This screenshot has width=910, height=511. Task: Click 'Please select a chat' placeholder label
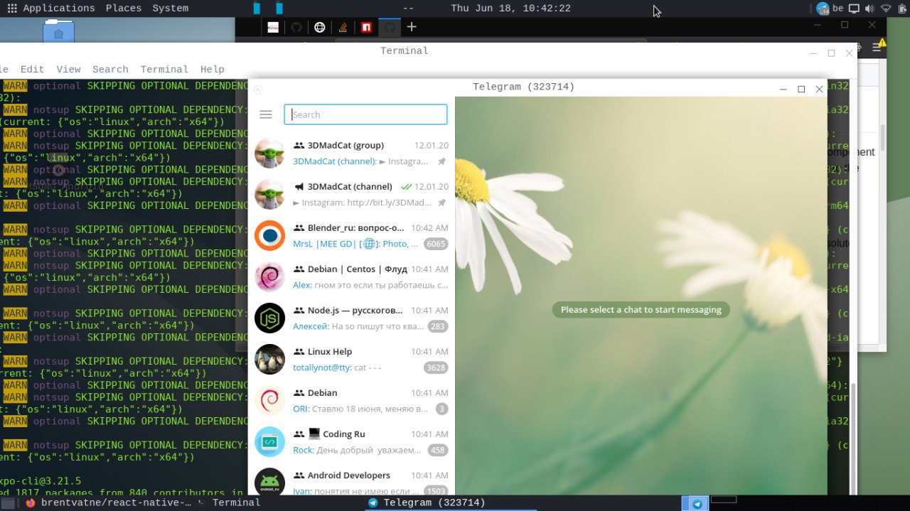tap(641, 309)
